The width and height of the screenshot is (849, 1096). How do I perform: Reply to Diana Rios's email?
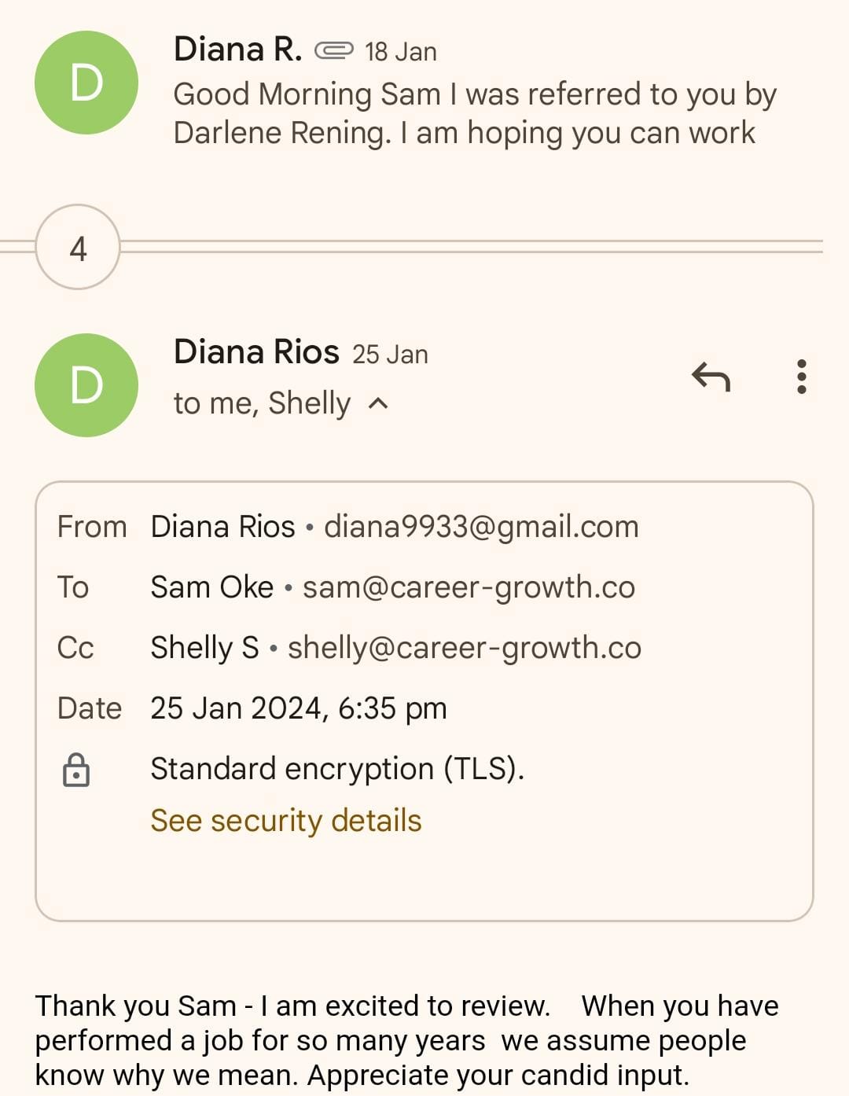point(711,377)
